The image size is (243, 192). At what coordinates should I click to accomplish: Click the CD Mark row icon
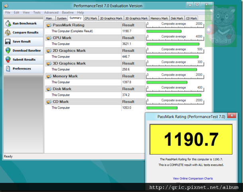click(x=49, y=102)
